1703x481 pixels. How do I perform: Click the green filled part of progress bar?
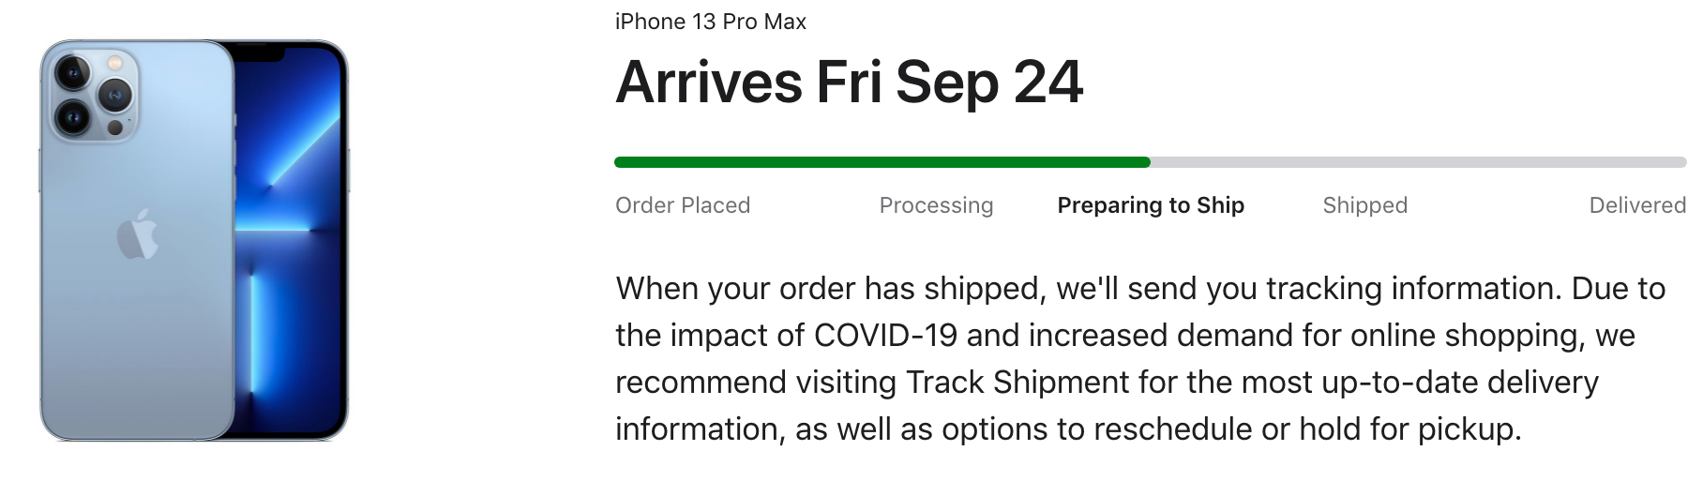coord(882,162)
